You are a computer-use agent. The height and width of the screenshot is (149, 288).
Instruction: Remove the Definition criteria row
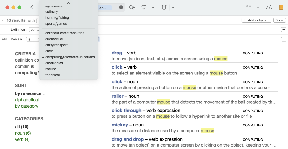pos(283,29)
